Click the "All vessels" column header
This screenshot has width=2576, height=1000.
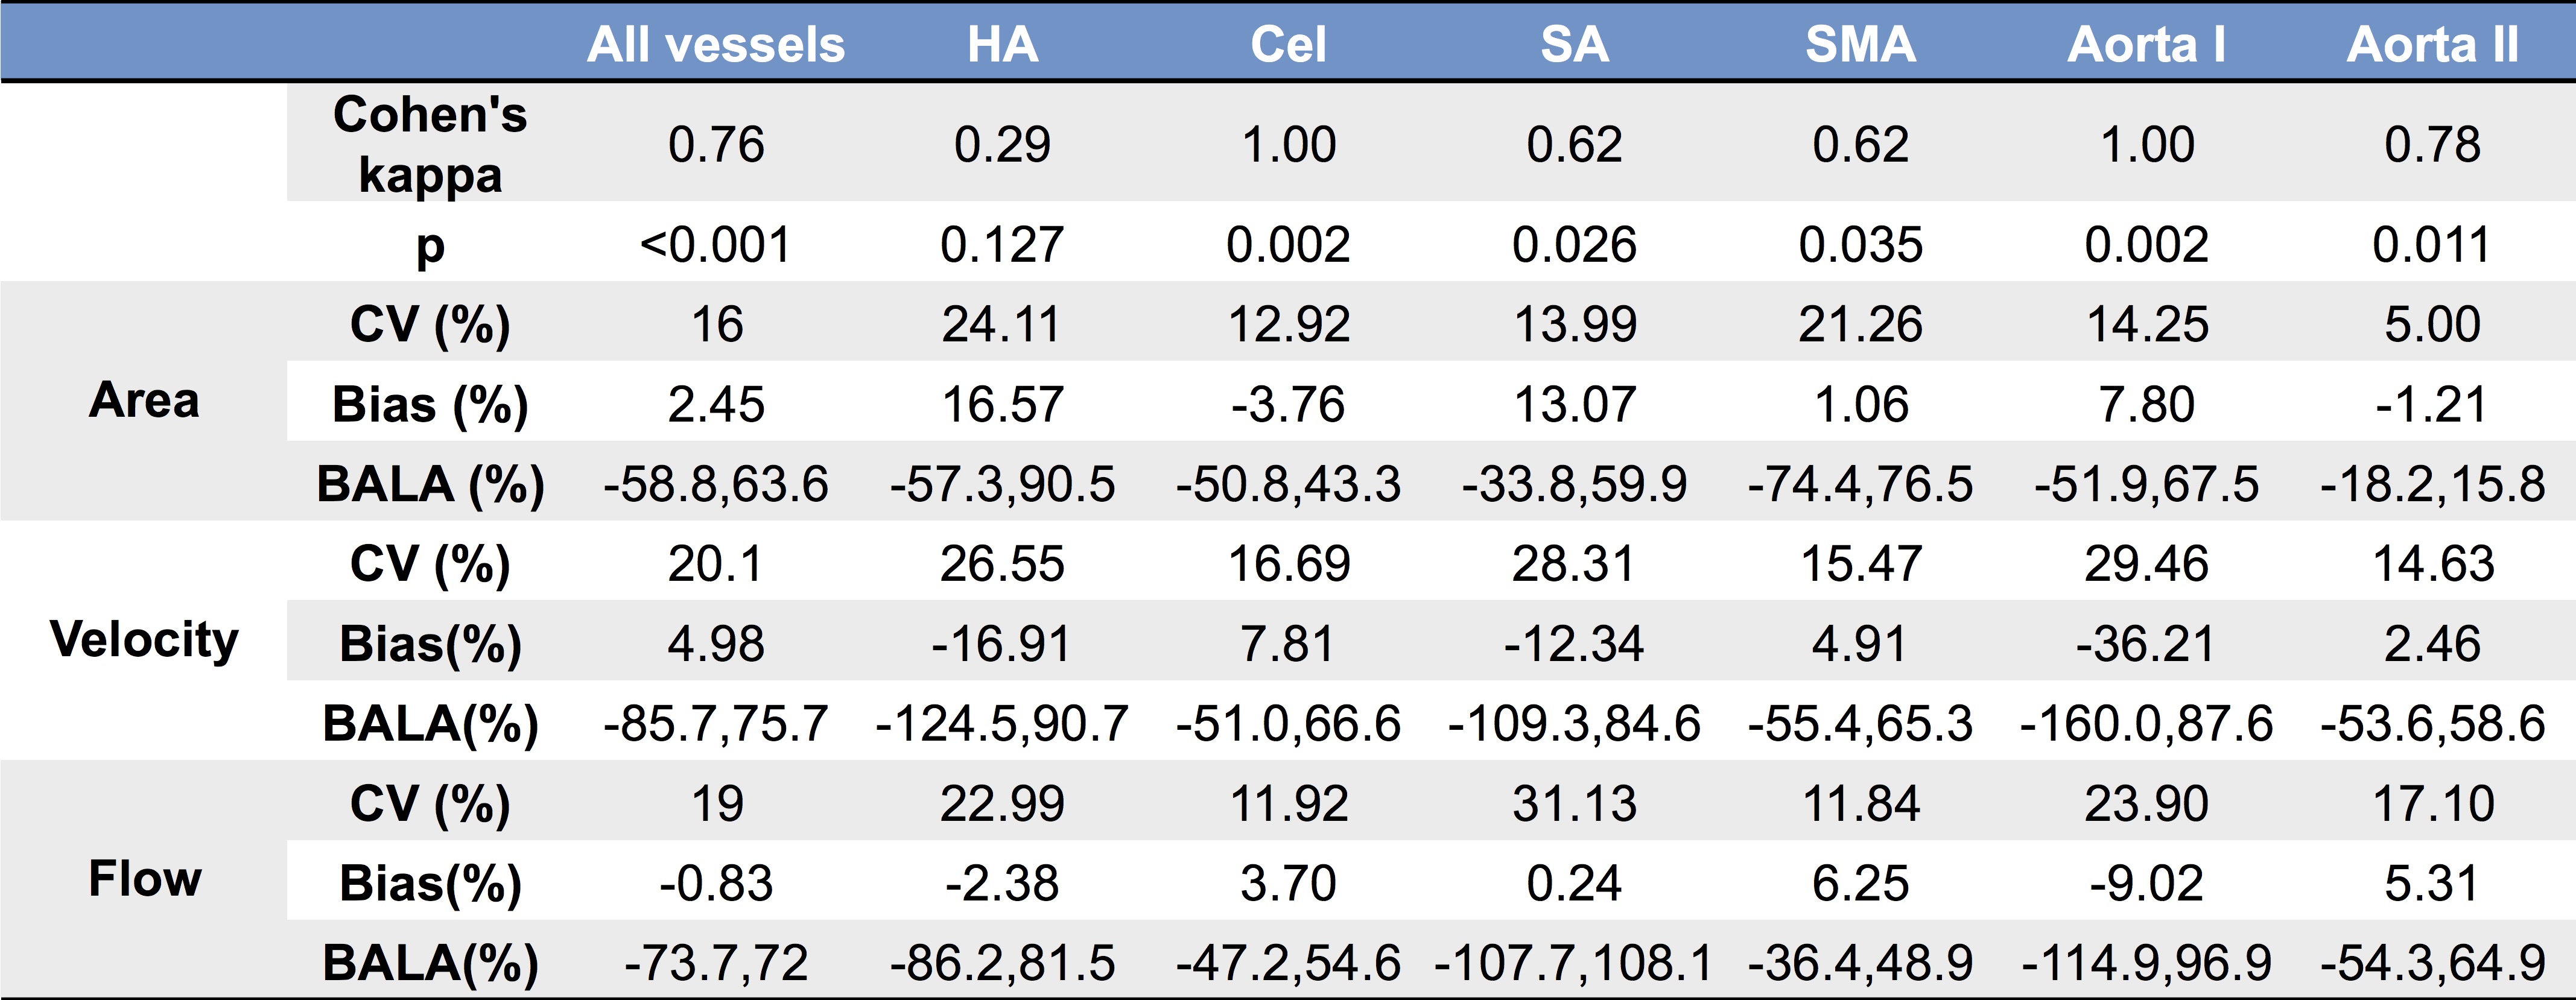(715, 45)
